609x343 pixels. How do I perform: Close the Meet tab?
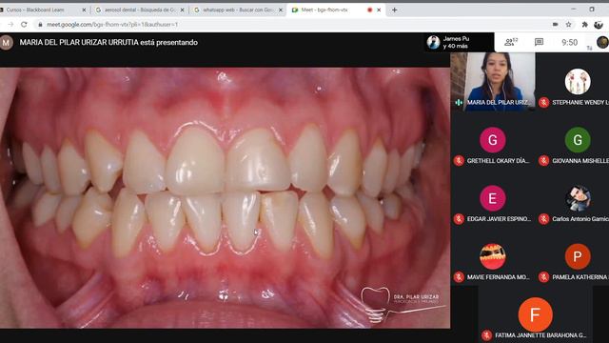tap(379, 10)
